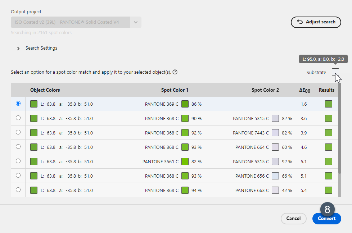Click the ΔE value 3.9
The image size is (352, 233).
point(304,133)
